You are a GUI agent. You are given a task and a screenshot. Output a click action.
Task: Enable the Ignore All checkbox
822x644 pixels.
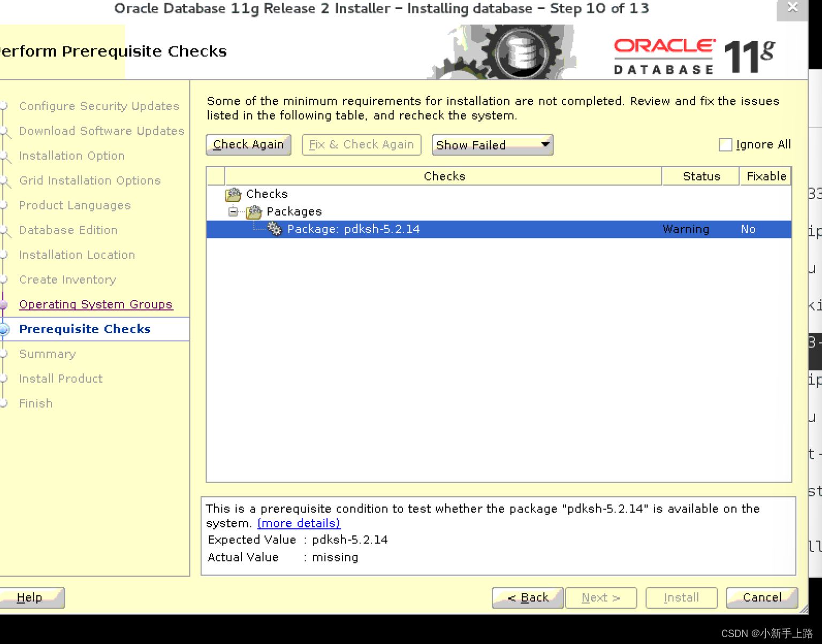725,144
